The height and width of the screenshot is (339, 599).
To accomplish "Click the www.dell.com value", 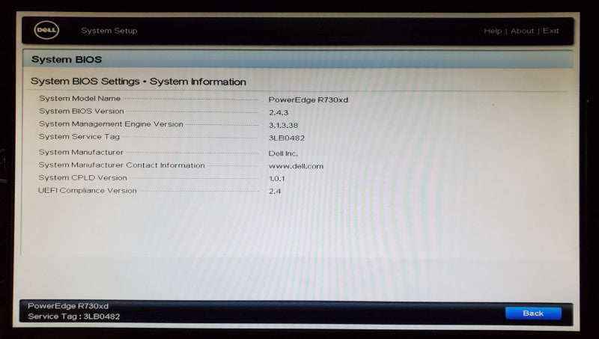I will tap(296, 166).
